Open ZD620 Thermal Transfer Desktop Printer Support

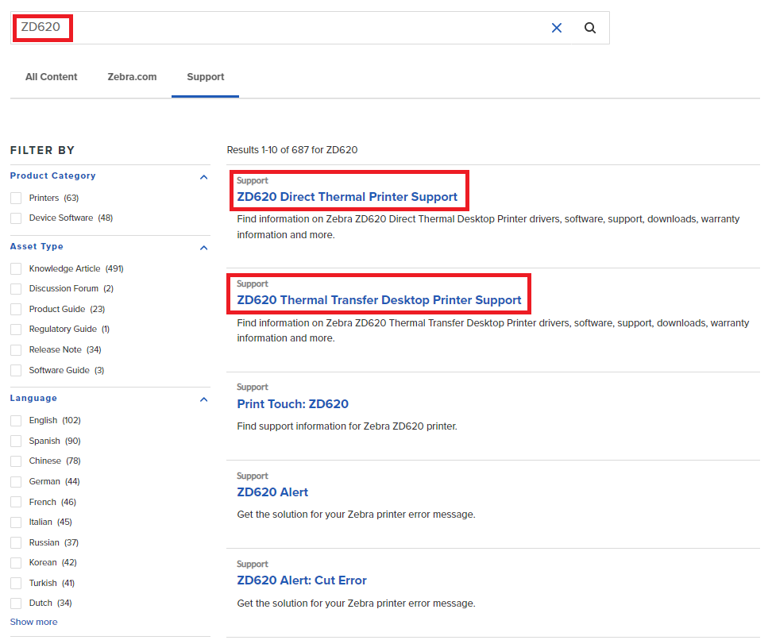coord(379,300)
